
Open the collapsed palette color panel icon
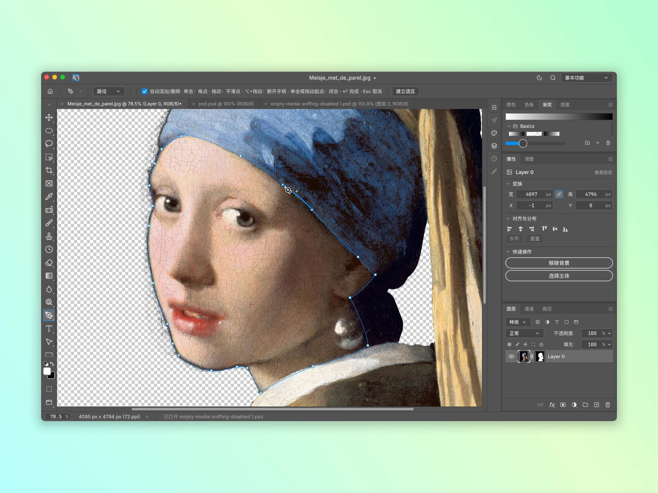(x=494, y=133)
